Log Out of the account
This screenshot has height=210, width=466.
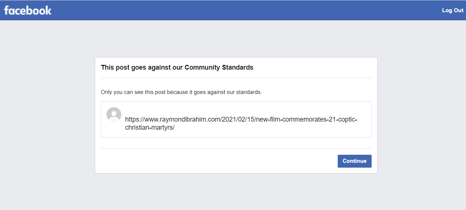(x=452, y=10)
